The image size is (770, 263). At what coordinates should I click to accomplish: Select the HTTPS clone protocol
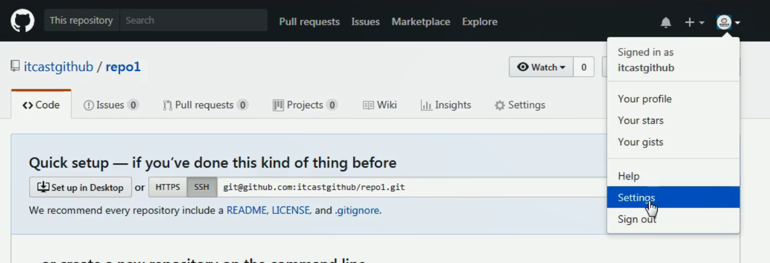(168, 187)
